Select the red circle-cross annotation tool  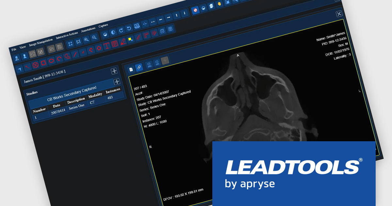coord(35,64)
